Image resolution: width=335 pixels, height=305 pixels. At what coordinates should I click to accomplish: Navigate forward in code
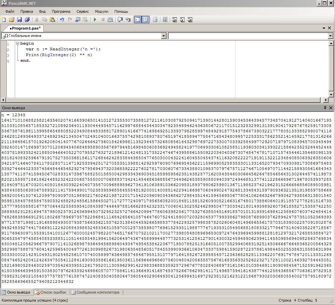pyautogui.click(x=85, y=20)
